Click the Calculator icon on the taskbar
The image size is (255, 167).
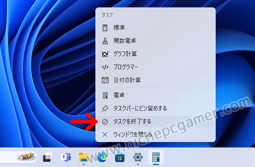pos(156,157)
